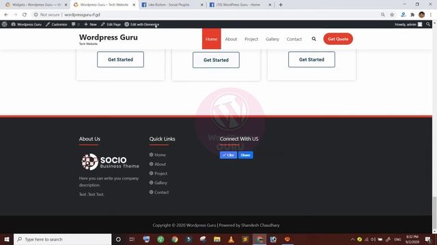
Task: Open Gallery footer quick link
Action: pos(161,183)
